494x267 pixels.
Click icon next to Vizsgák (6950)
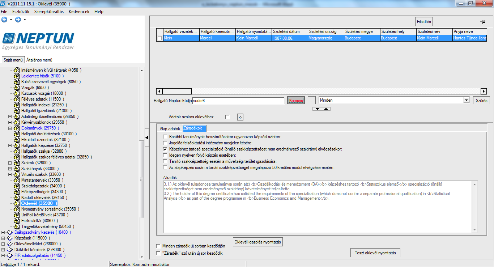[17, 88]
